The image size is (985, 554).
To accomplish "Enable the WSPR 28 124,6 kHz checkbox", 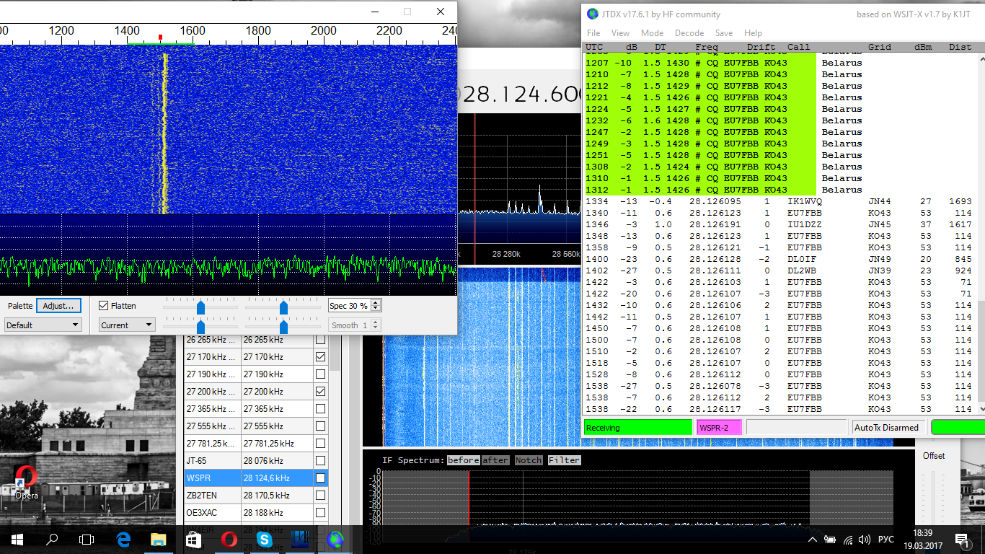I will pyautogui.click(x=320, y=478).
